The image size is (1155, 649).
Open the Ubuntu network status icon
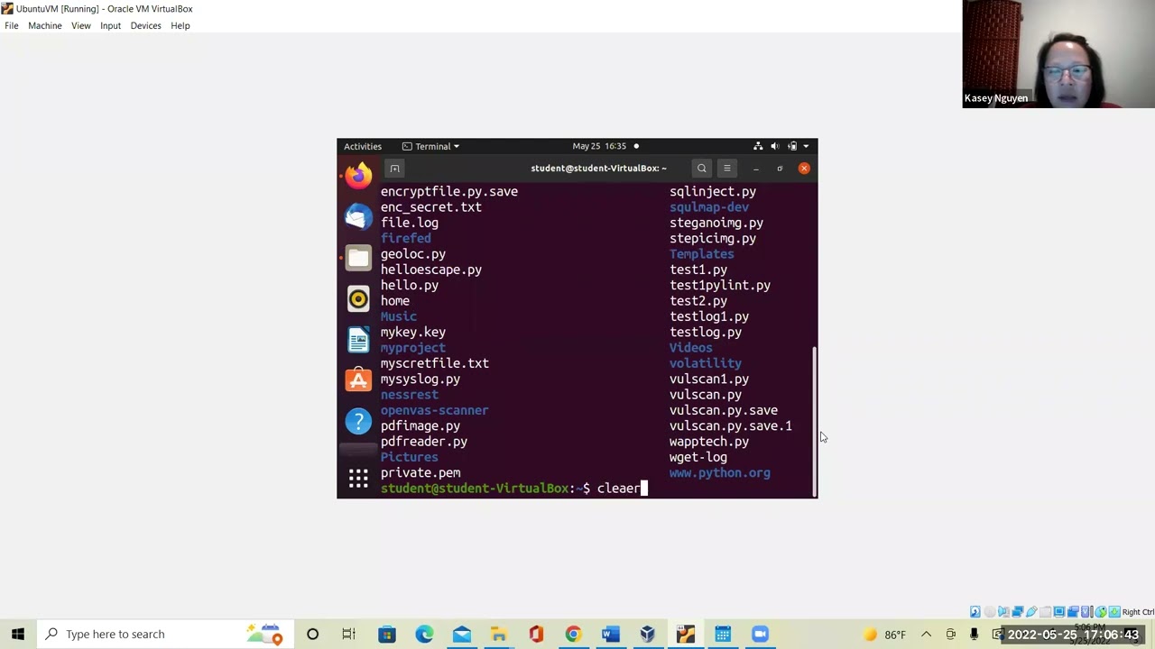758,146
